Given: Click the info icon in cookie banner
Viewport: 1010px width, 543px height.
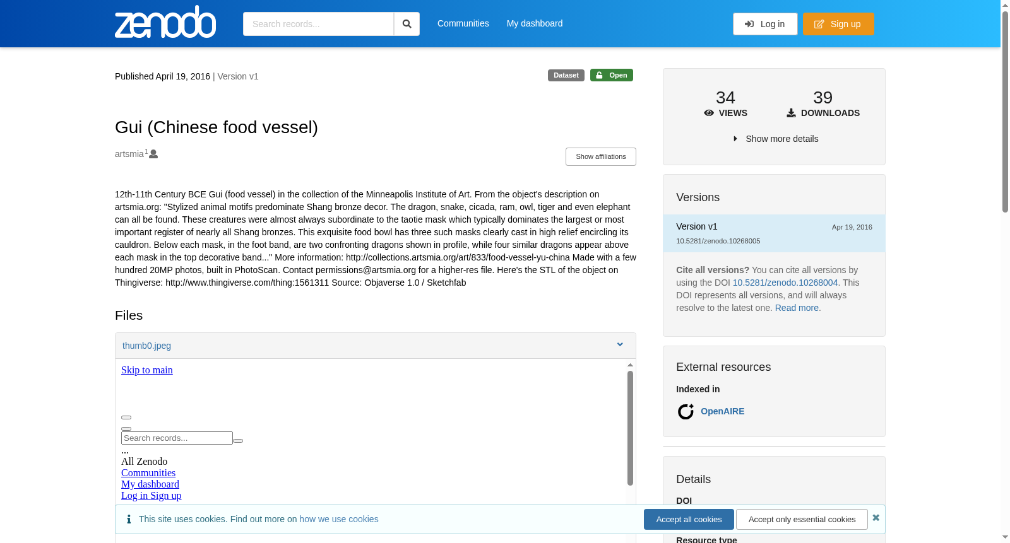Looking at the screenshot, I should pyautogui.click(x=129, y=519).
